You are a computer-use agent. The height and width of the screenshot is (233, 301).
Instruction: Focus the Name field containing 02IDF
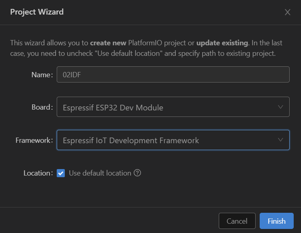tap(173, 74)
